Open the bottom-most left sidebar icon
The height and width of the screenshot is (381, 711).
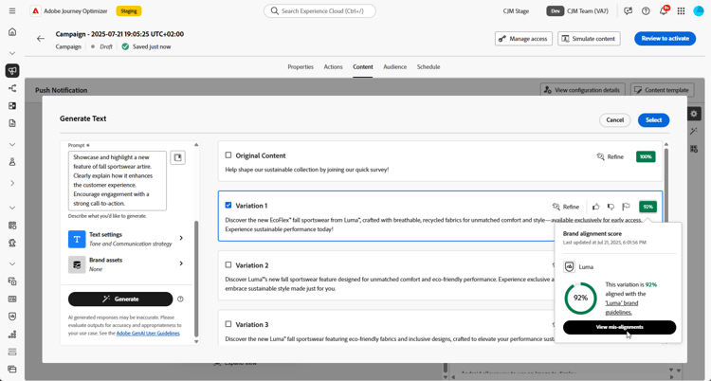[x=12, y=370]
